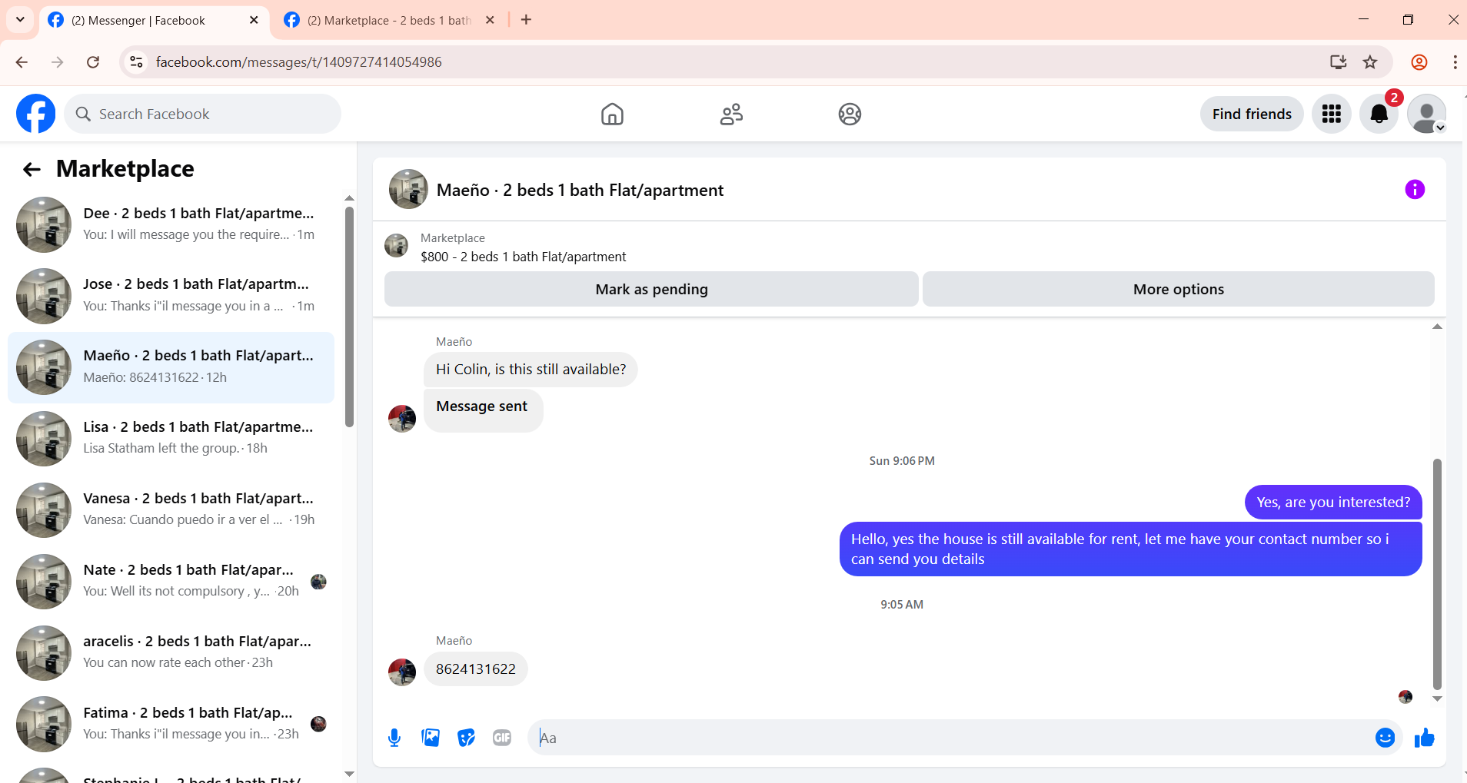
Task: Switch to the Messenger | Facebook tab
Action: point(154,21)
